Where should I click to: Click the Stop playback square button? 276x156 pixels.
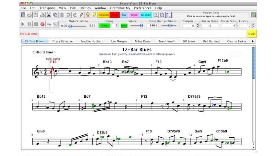[36, 25]
